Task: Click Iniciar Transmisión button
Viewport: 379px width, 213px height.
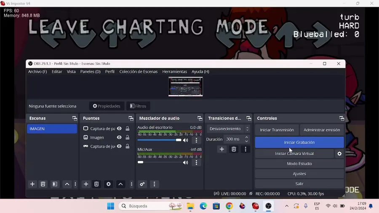Action: pos(277,130)
